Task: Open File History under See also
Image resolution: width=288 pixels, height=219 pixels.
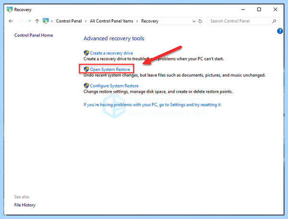Action: 25,205
